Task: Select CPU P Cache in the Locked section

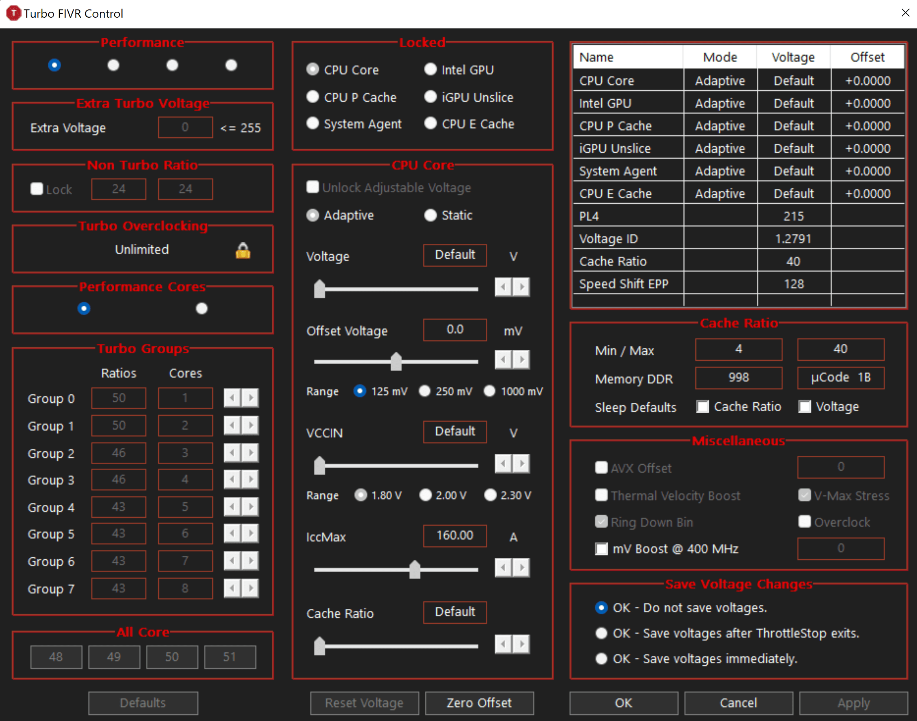Action: [313, 97]
